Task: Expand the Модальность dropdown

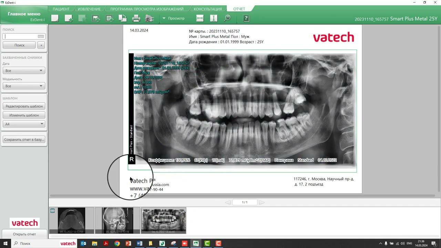Action: click(24, 86)
